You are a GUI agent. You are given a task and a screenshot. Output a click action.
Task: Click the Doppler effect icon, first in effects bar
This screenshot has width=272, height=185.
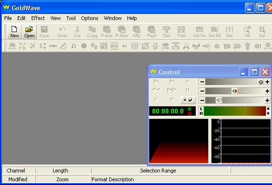[12, 46]
